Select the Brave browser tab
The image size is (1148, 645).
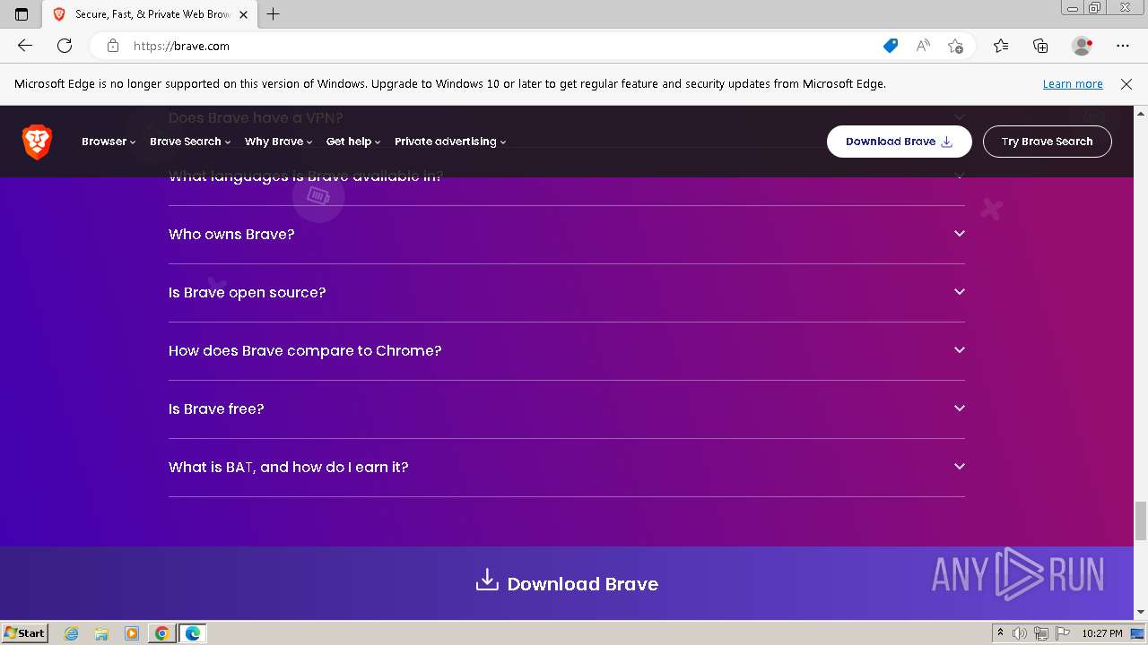(x=152, y=14)
